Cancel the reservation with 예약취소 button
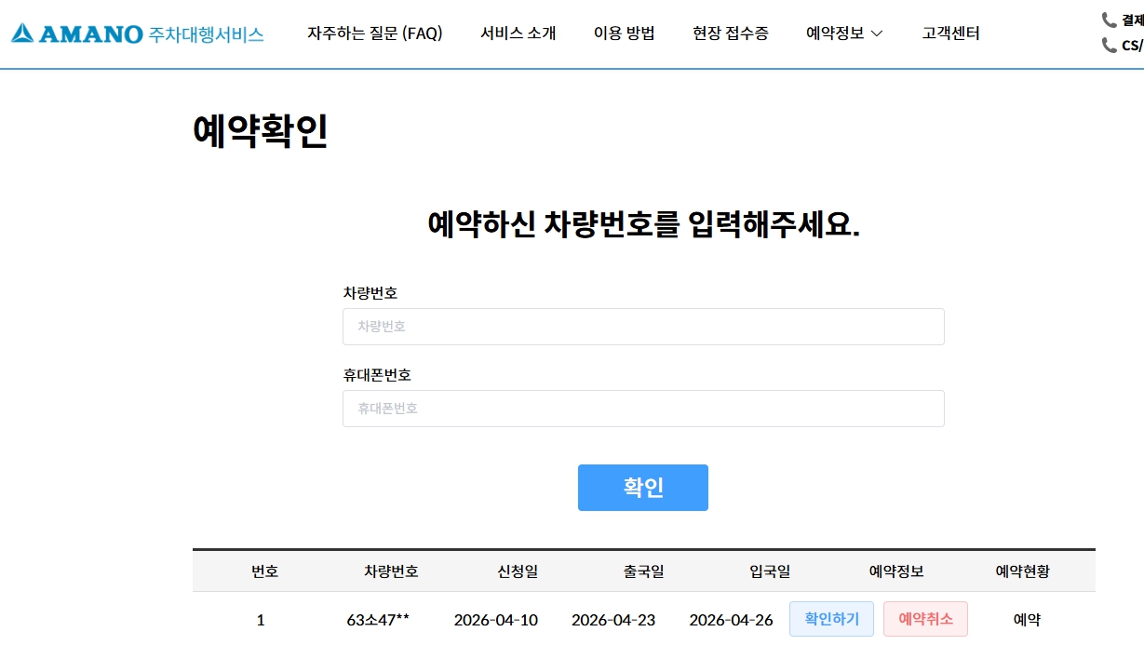 pyautogui.click(x=925, y=619)
